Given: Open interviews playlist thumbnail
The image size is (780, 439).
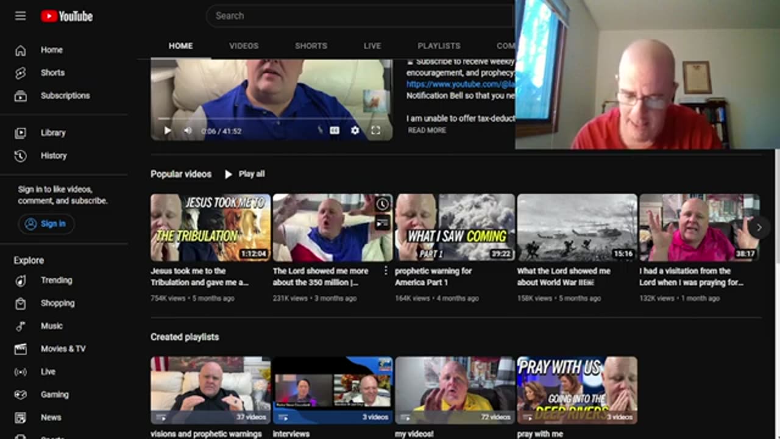Looking at the screenshot, I should (x=333, y=390).
